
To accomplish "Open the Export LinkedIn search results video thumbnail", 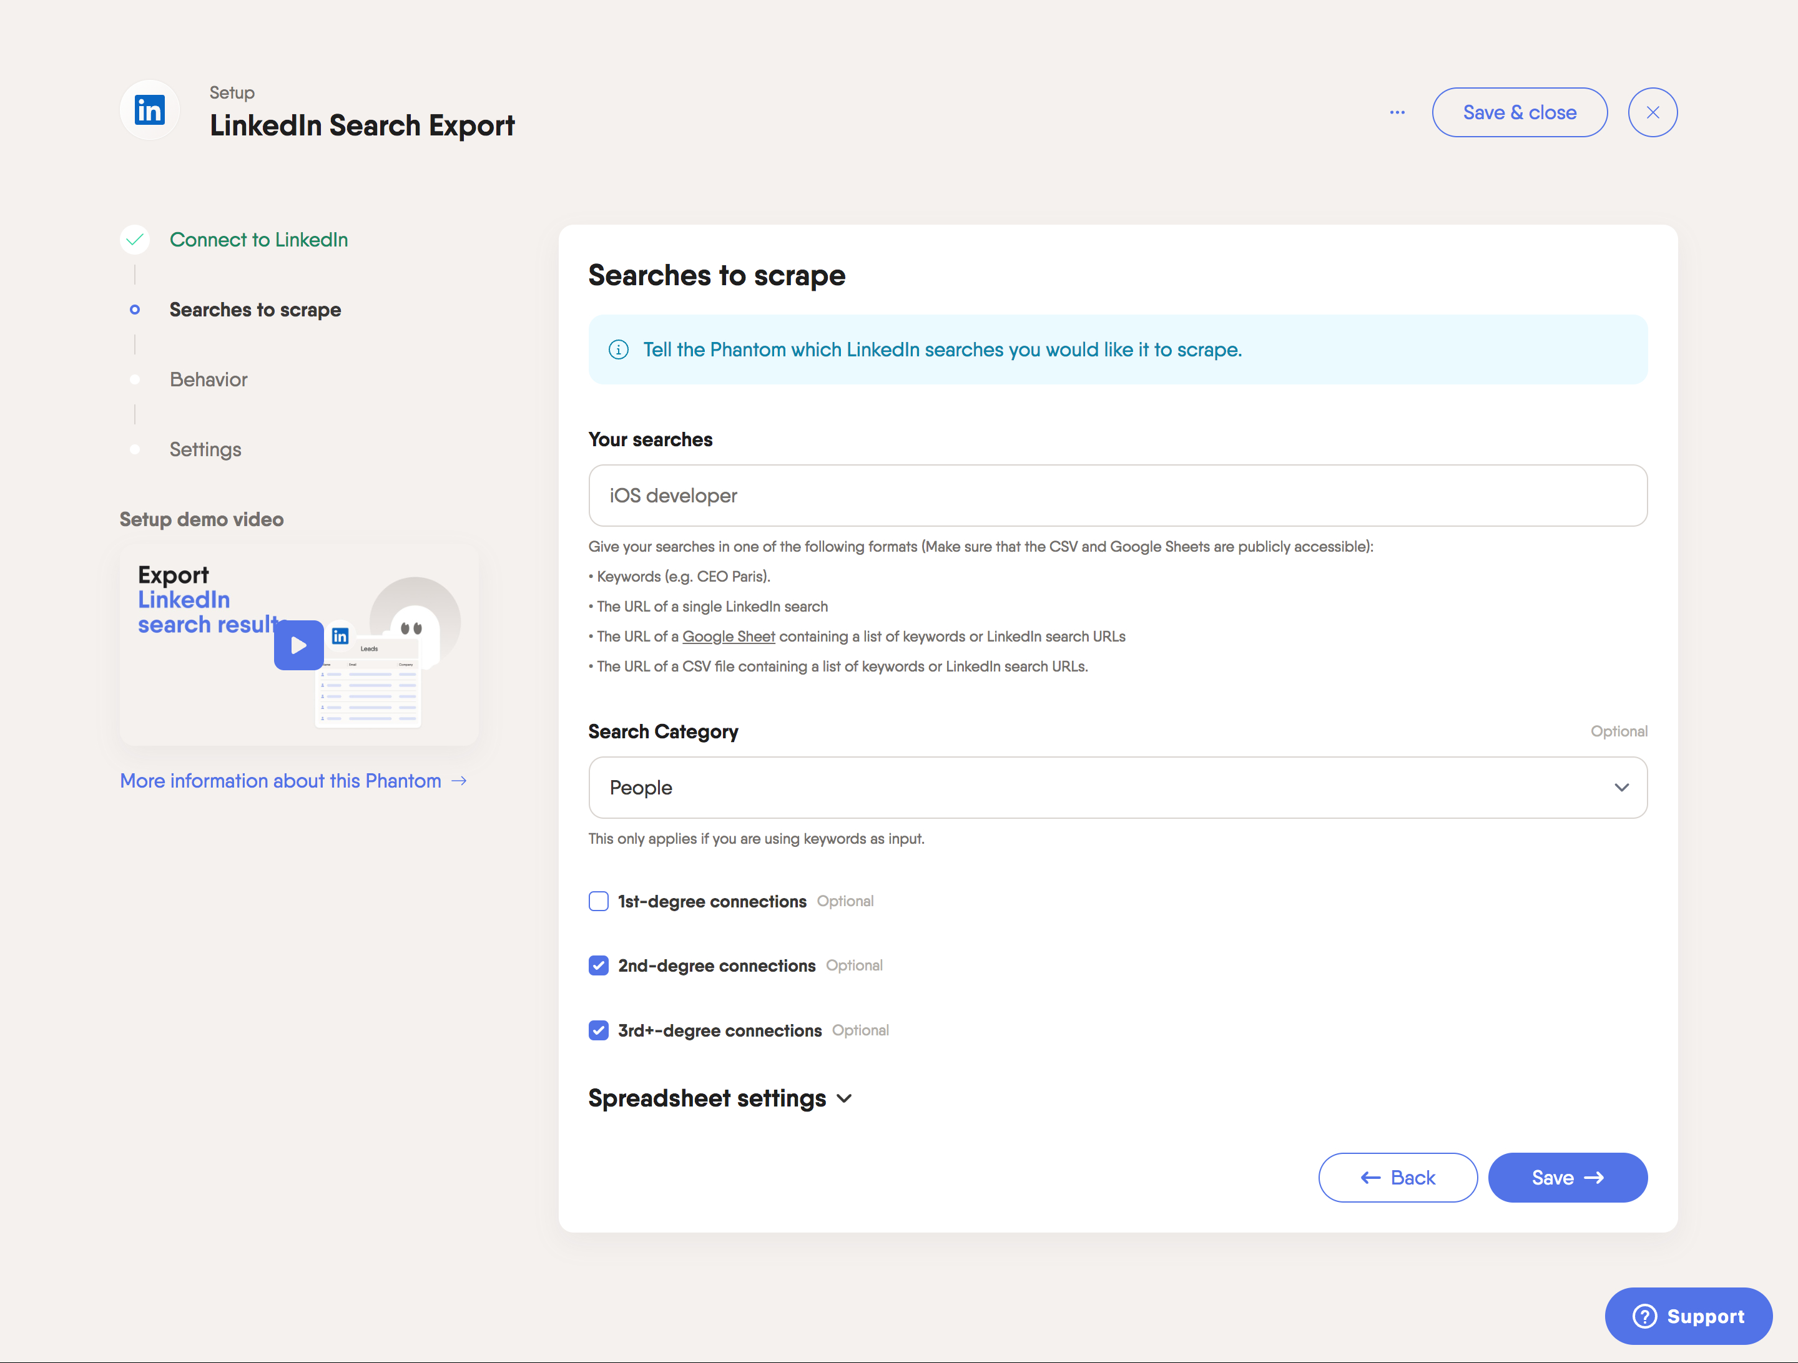I will [x=299, y=645].
